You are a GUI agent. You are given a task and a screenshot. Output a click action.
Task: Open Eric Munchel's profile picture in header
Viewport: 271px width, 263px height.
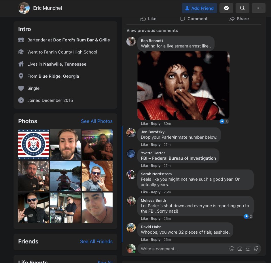pyautogui.click(x=24, y=8)
